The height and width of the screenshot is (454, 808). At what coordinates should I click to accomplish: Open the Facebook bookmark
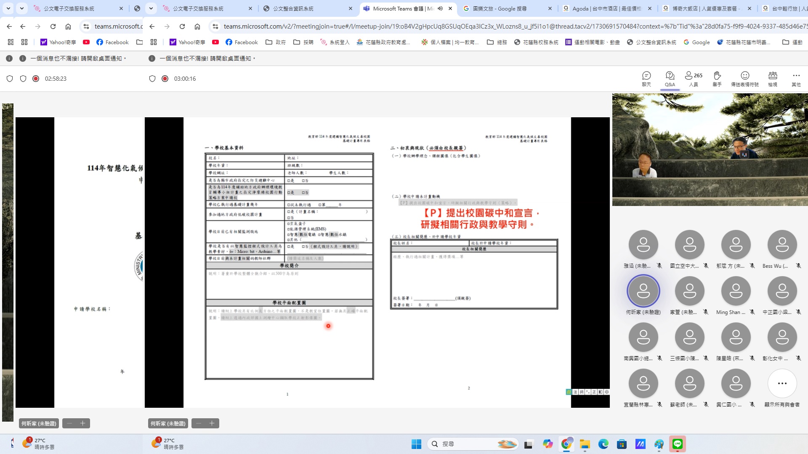242,42
